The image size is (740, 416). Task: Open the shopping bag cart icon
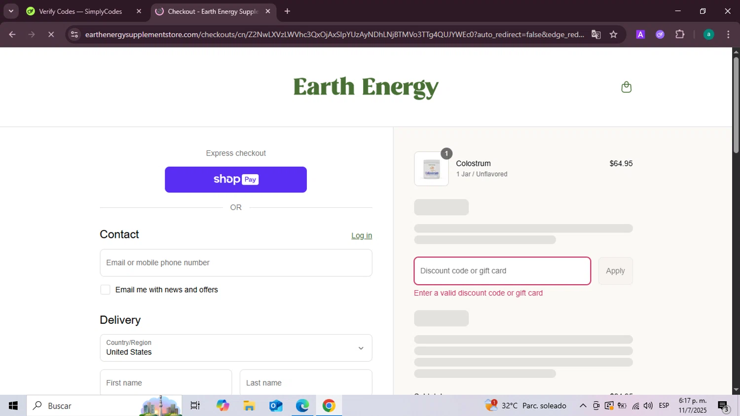626,87
